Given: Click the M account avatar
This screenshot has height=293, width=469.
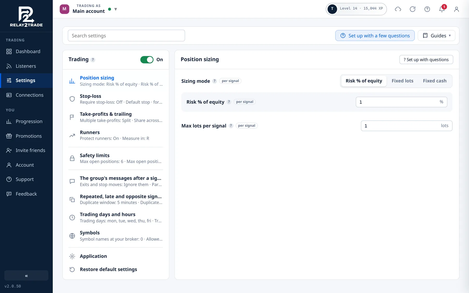Looking at the screenshot, I should pos(64,9).
